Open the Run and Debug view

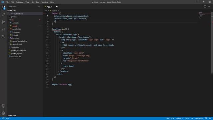(3, 29)
